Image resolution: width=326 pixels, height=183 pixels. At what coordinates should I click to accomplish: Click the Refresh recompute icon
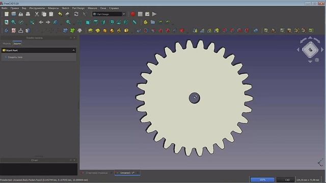(x=76, y=14)
